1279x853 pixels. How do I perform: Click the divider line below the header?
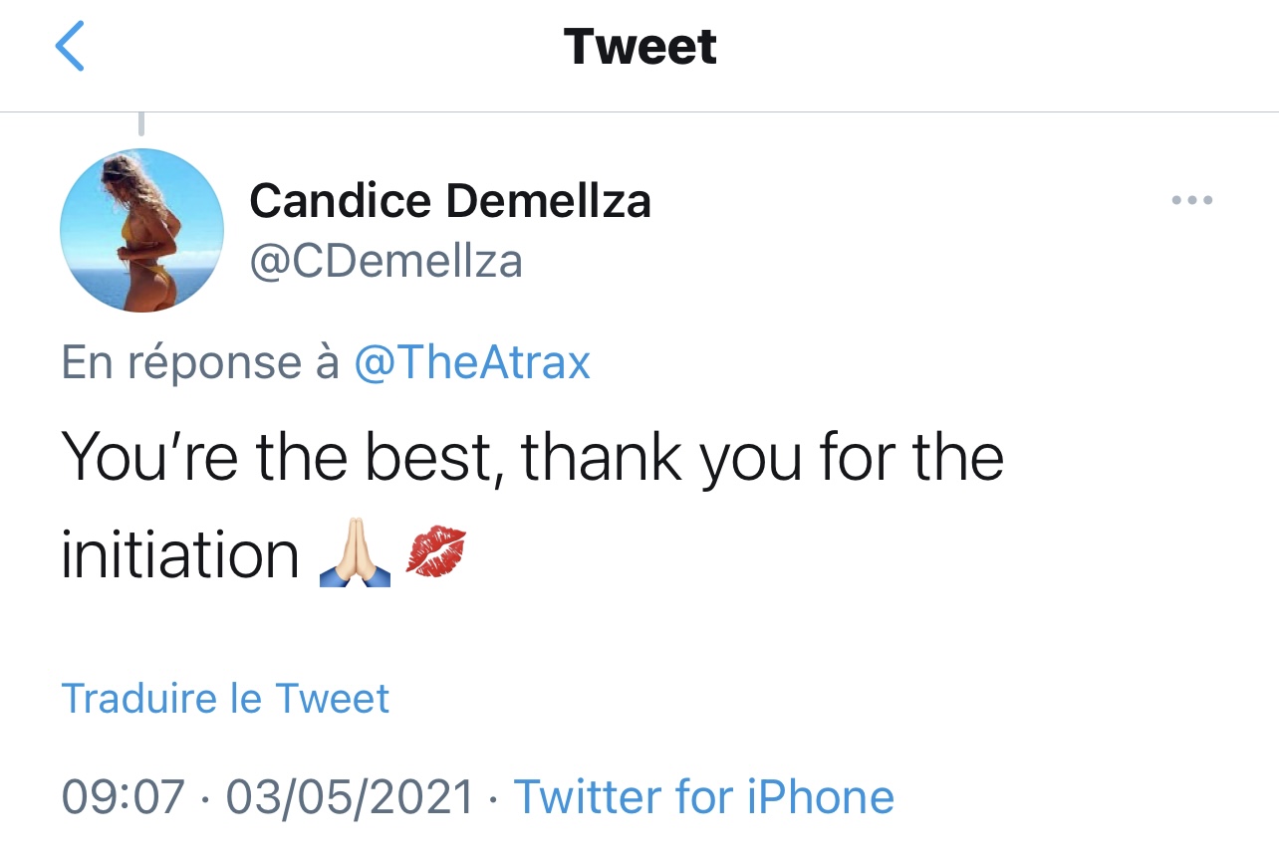639,111
